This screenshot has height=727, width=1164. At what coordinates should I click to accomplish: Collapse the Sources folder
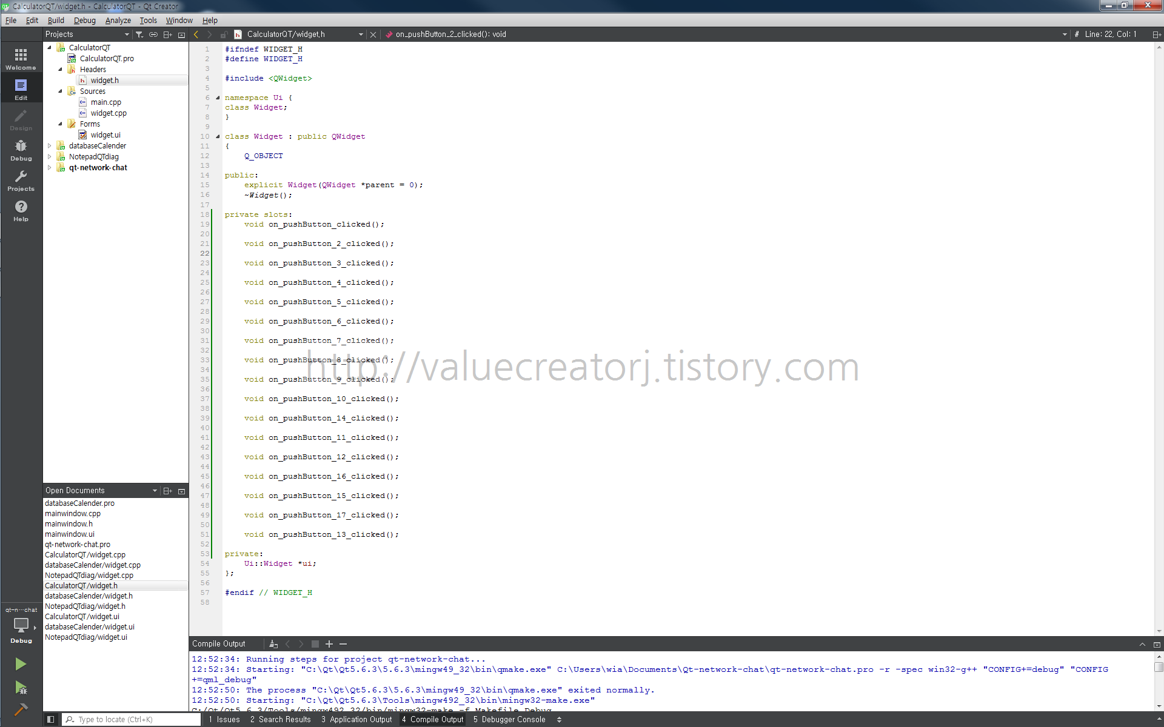coord(60,91)
